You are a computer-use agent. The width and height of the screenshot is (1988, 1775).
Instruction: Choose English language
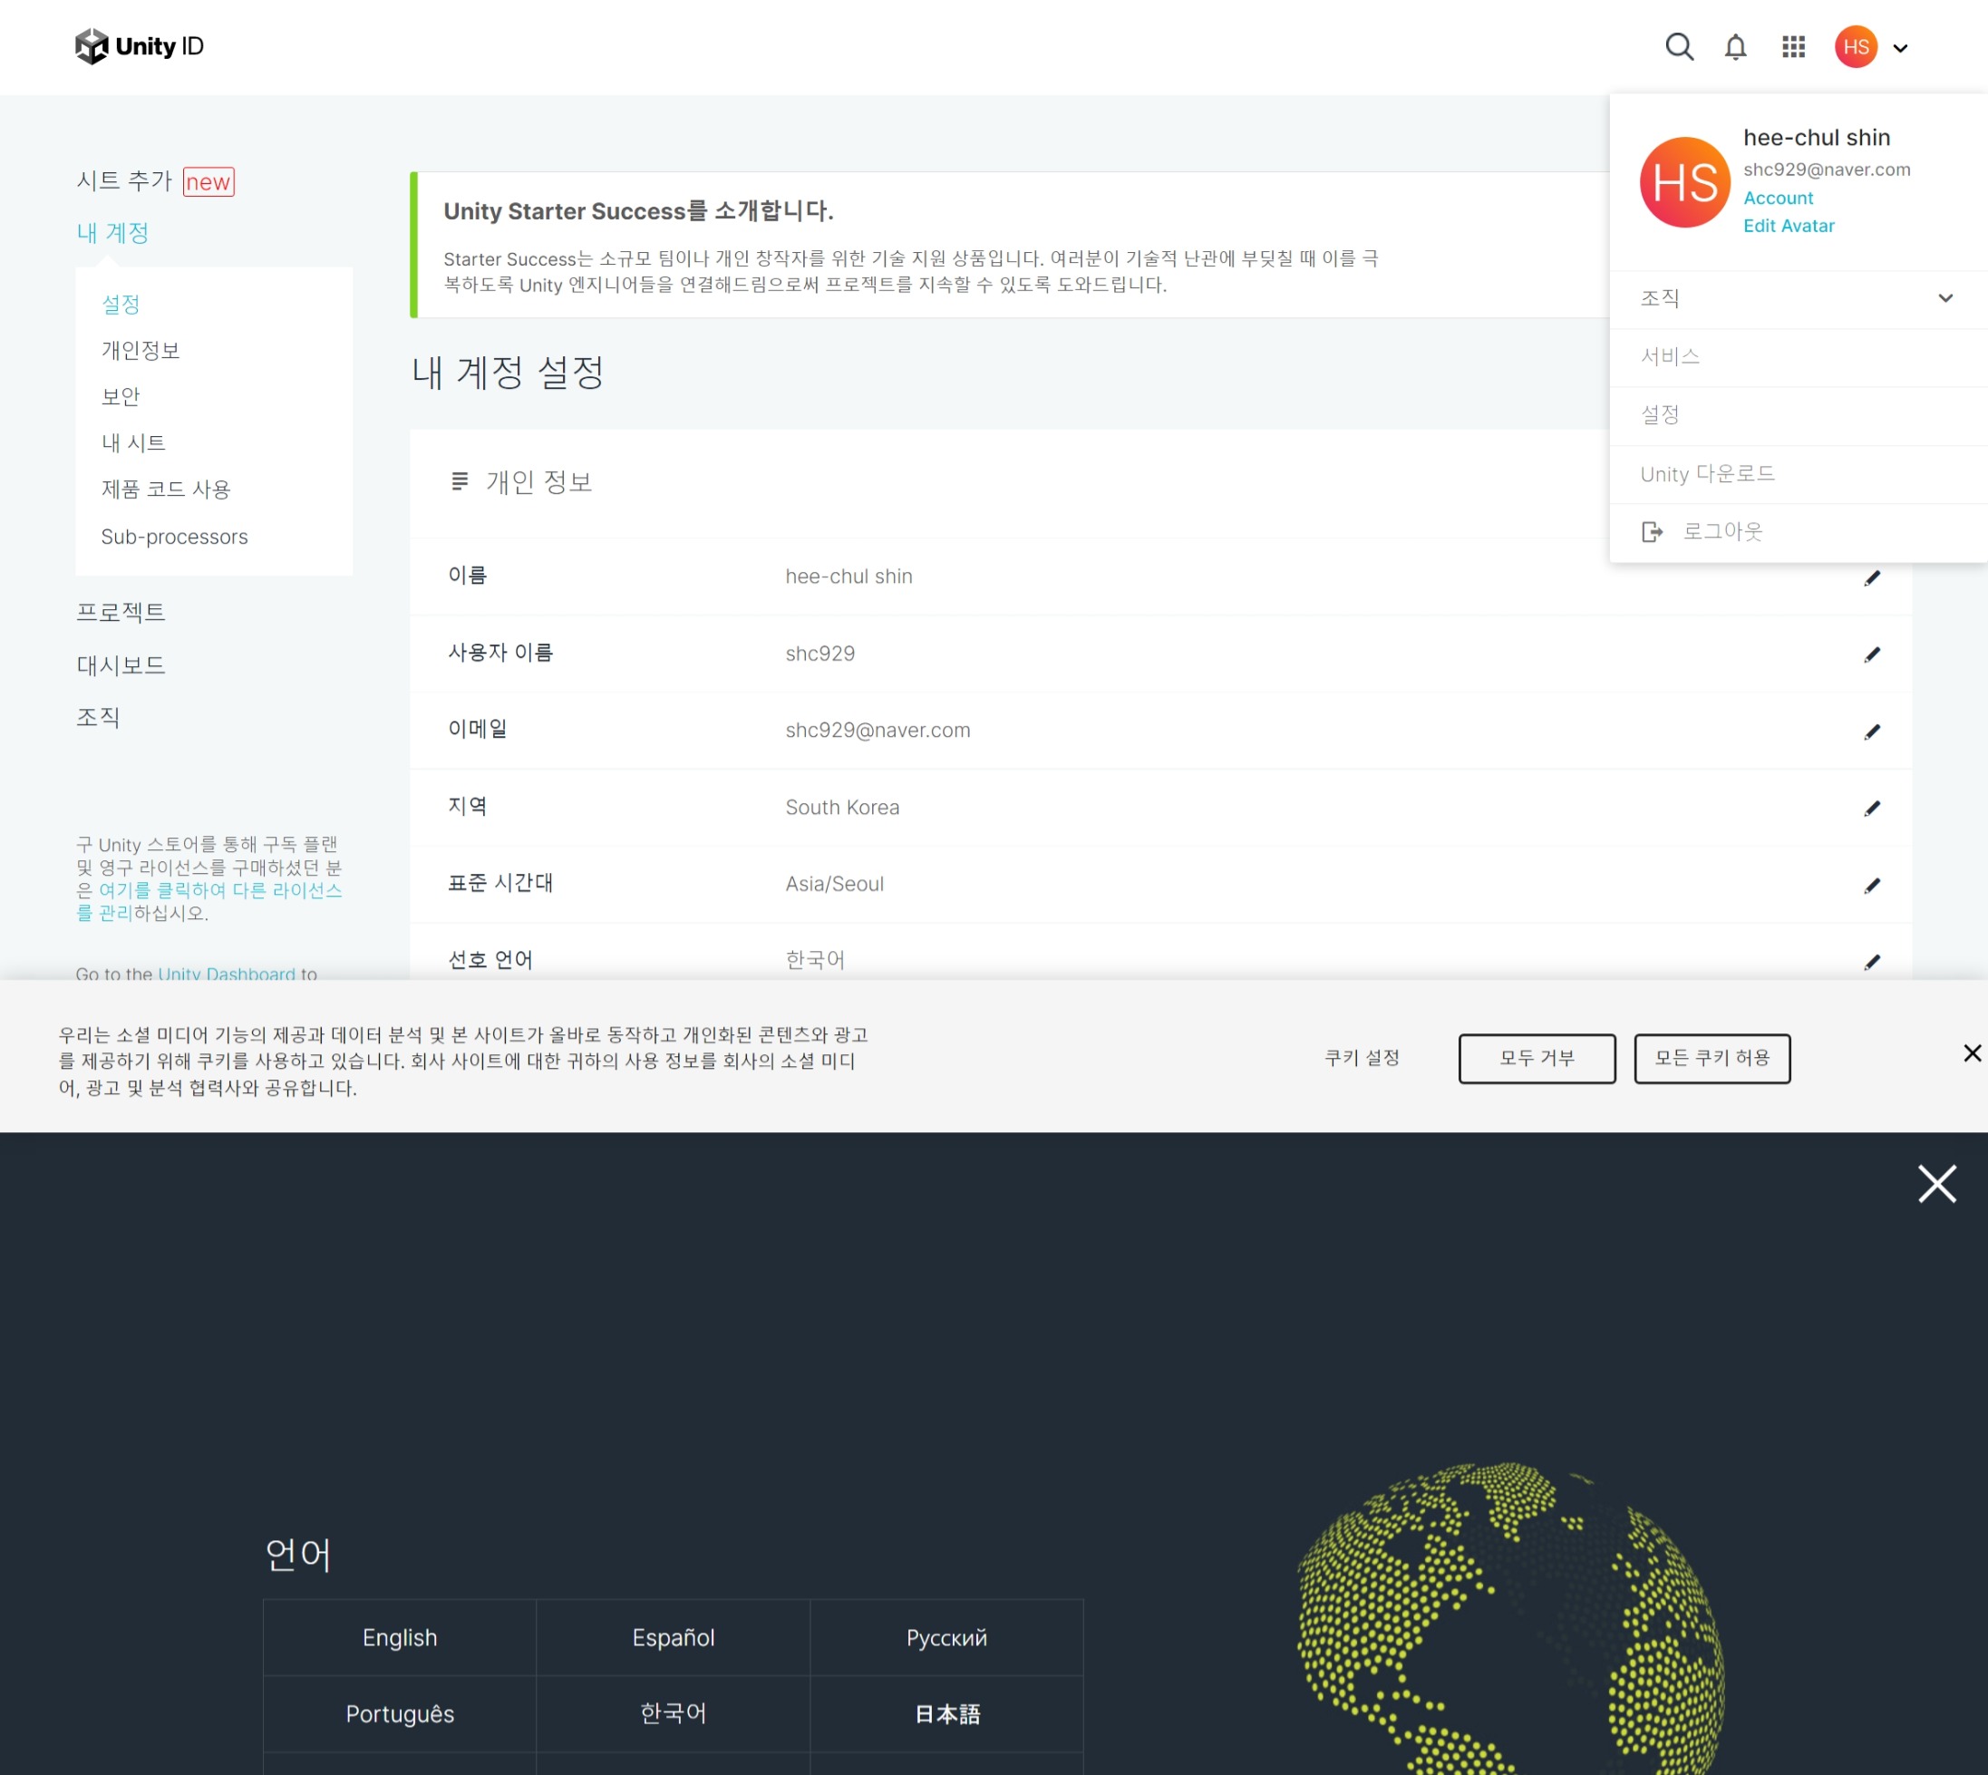click(400, 1637)
